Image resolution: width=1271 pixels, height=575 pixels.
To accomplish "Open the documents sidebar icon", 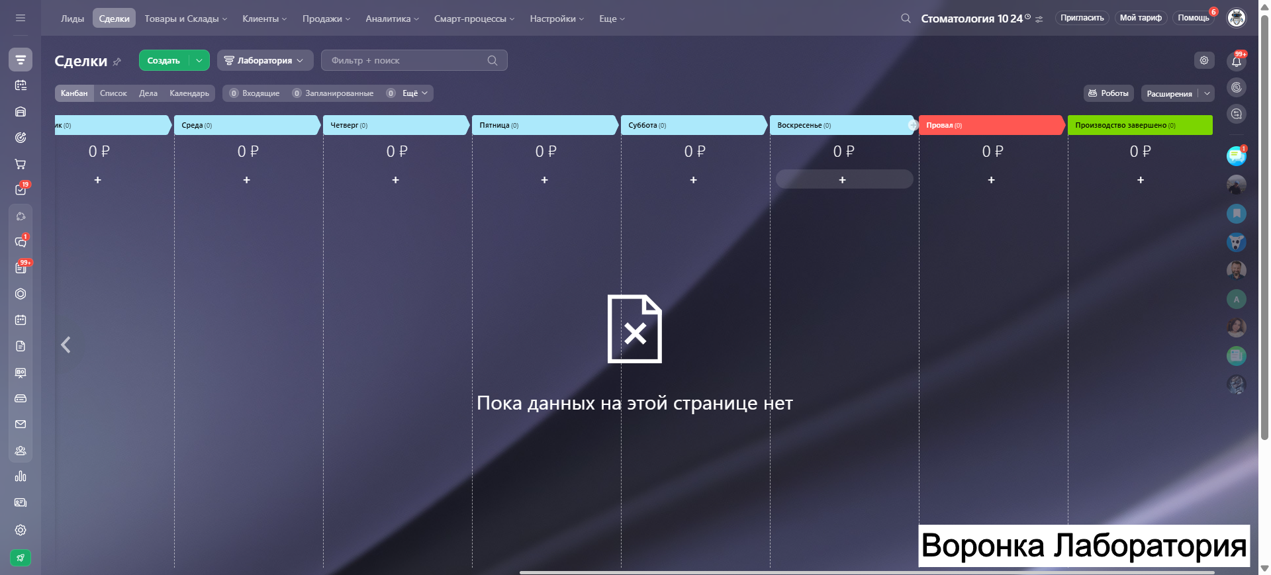I will (21, 346).
